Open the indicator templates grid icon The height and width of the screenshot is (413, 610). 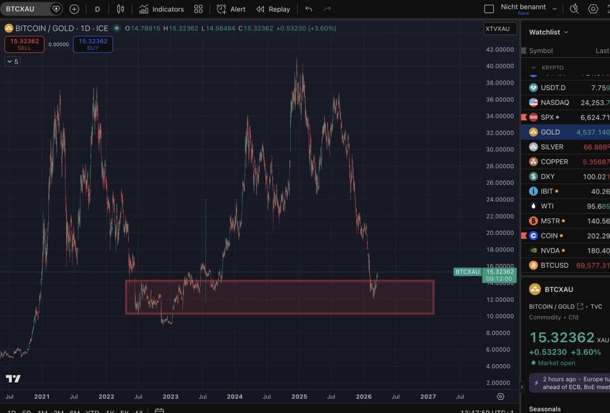point(198,9)
